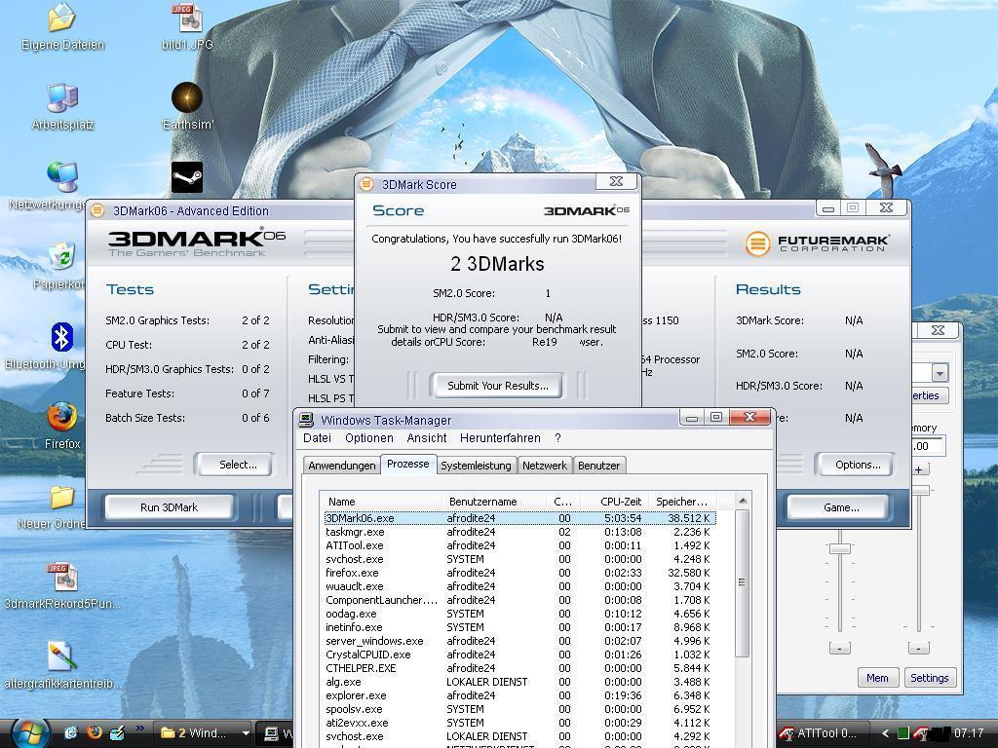Viewport: 998px width, 748px height.
Task: Open the Eigene Dateien desktop folder icon
Action: click(x=61, y=18)
